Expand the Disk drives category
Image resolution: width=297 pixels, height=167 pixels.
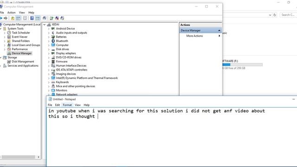tap(49, 49)
